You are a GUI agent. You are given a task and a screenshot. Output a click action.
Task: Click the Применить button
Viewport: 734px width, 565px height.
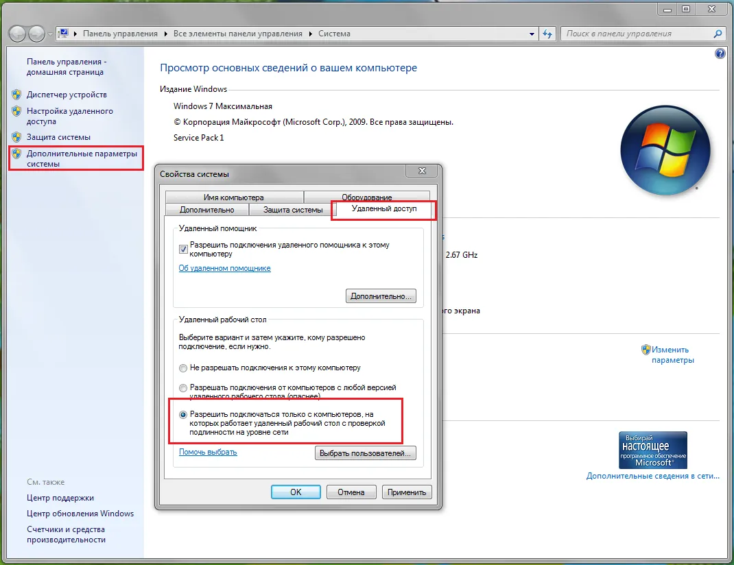(407, 492)
